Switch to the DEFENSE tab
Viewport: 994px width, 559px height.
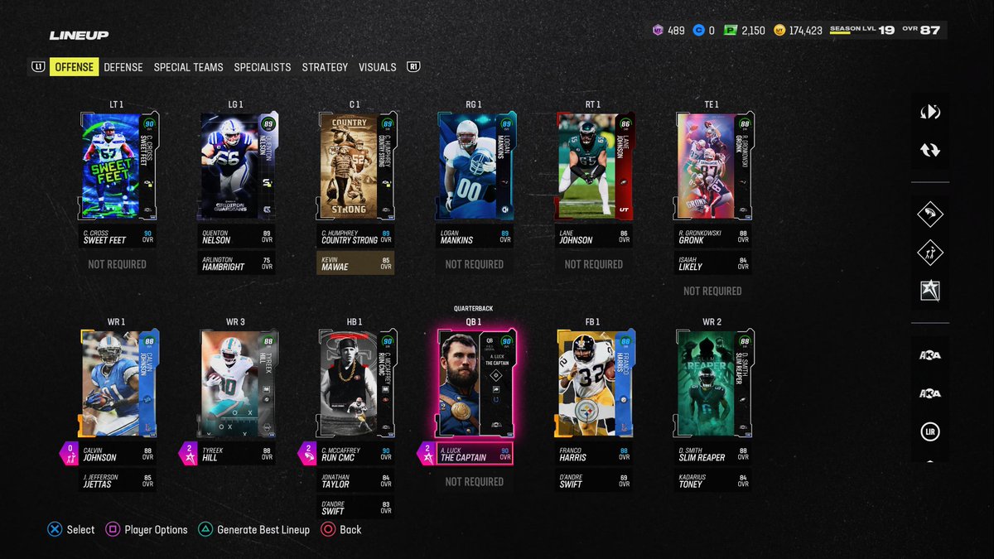coord(123,67)
